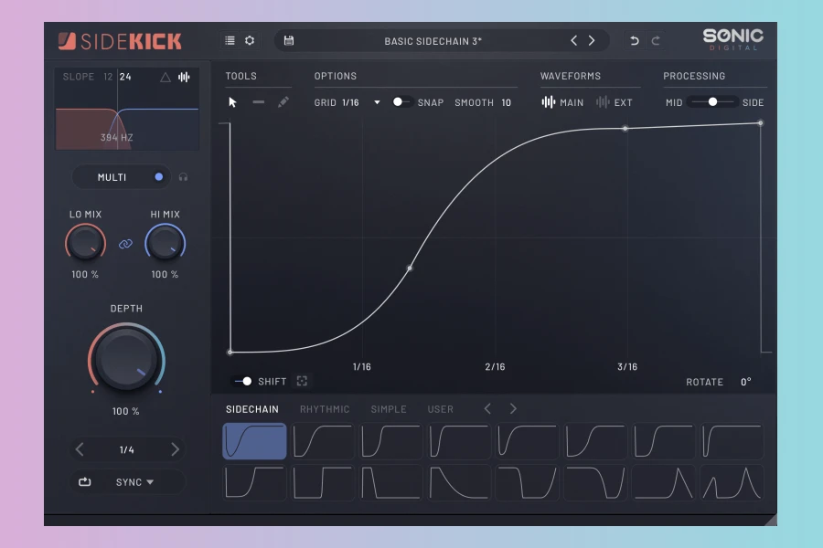Select the last shape thumbnail in top row
The height and width of the screenshot is (548, 823).
point(732,441)
